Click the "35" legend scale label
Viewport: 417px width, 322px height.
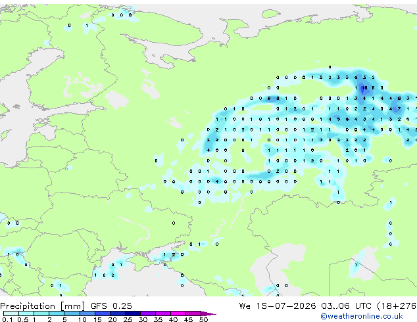click(158, 319)
